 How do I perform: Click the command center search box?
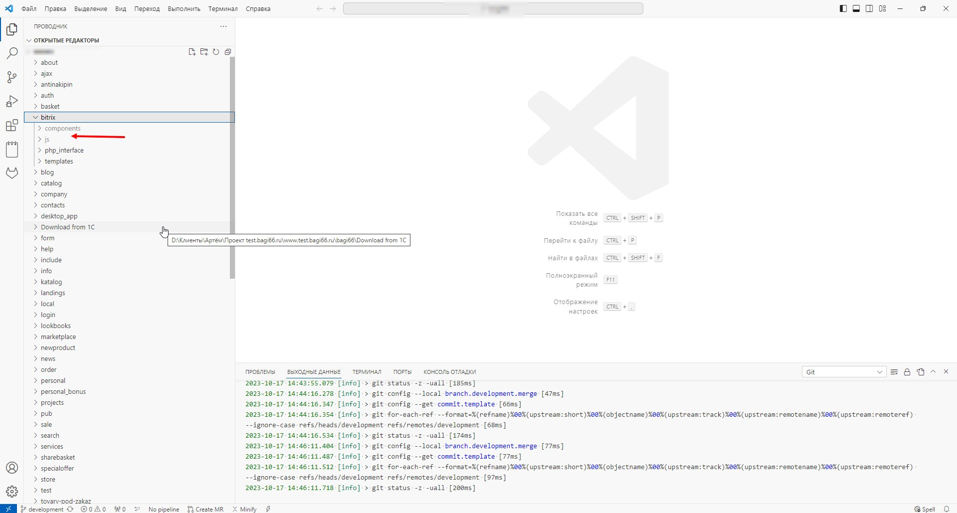pos(493,9)
